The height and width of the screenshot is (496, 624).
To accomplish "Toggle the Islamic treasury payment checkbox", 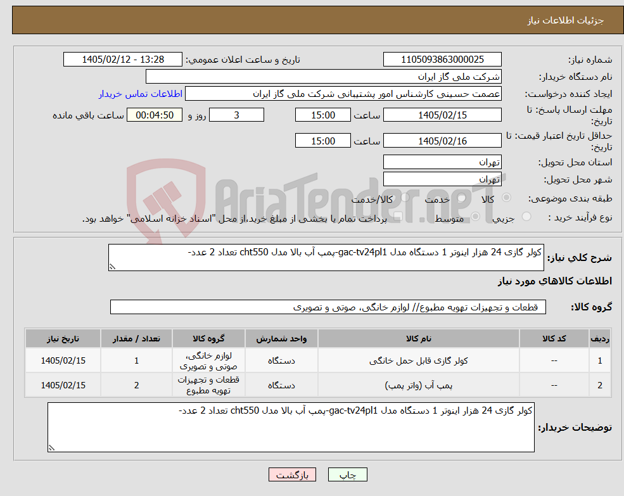I will [x=398, y=217].
